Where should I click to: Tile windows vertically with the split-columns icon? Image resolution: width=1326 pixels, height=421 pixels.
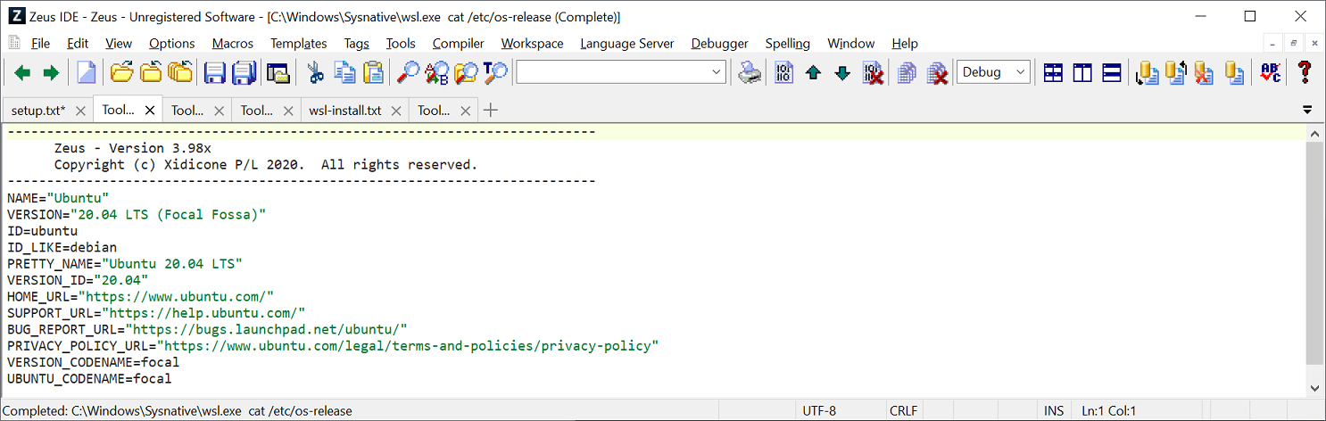(x=1082, y=73)
